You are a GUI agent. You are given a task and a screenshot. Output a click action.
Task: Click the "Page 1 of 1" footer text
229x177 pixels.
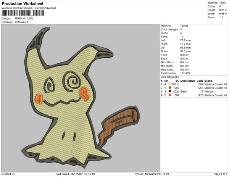[221, 174]
